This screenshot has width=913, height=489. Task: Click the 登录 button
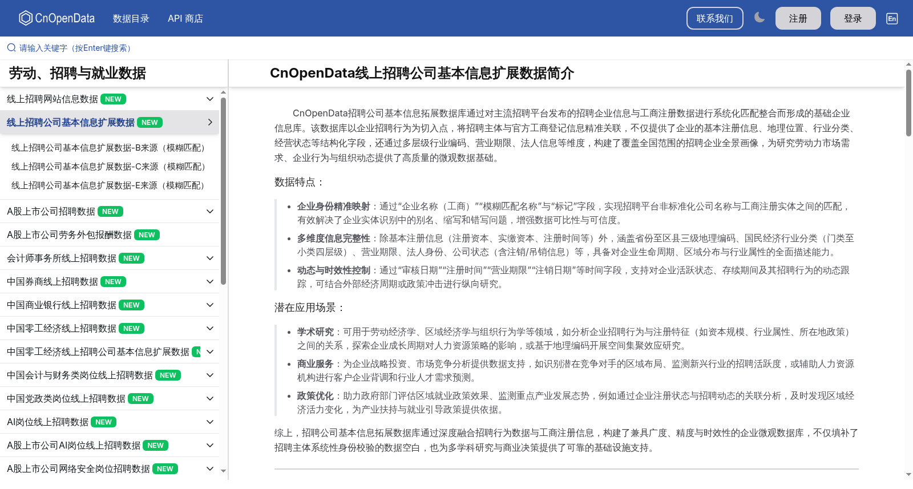point(853,18)
